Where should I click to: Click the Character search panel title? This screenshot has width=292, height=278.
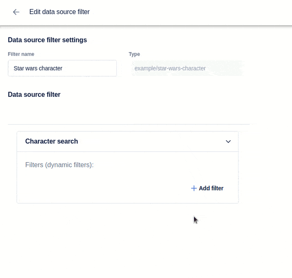pyautogui.click(x=52, y=142)
